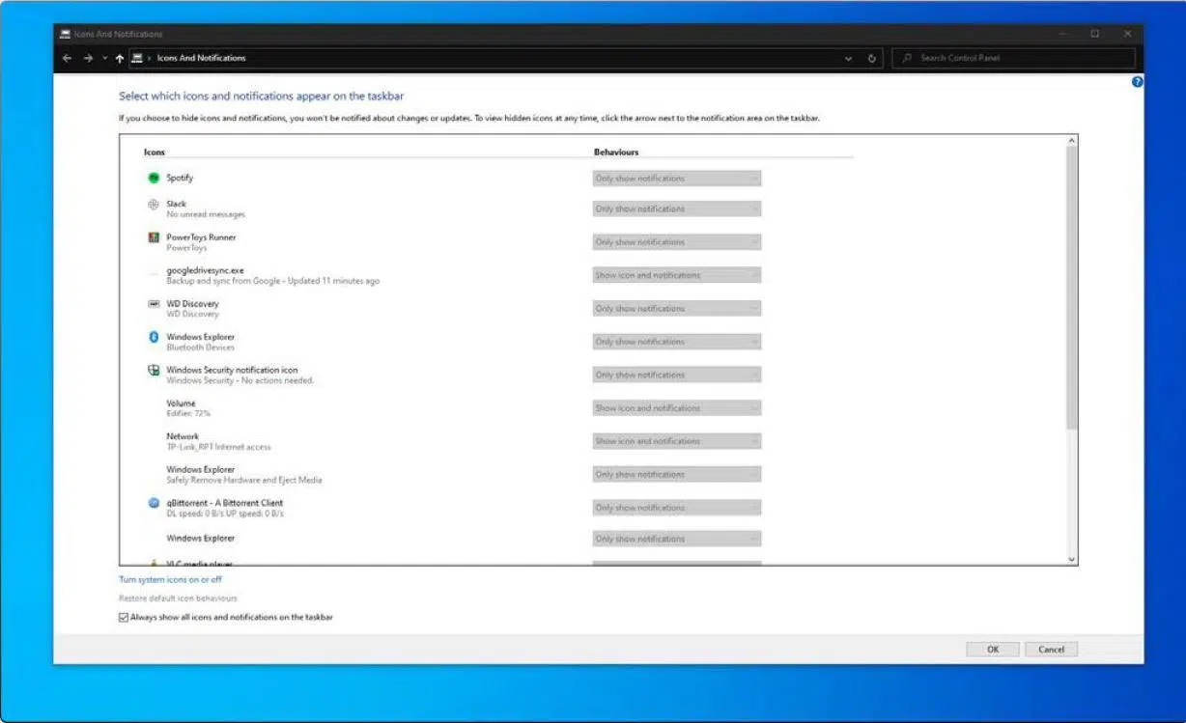Open the Spotify behaviour dropdown
1186x723 pixels.
pyautogui.click(x=677, y=179)
